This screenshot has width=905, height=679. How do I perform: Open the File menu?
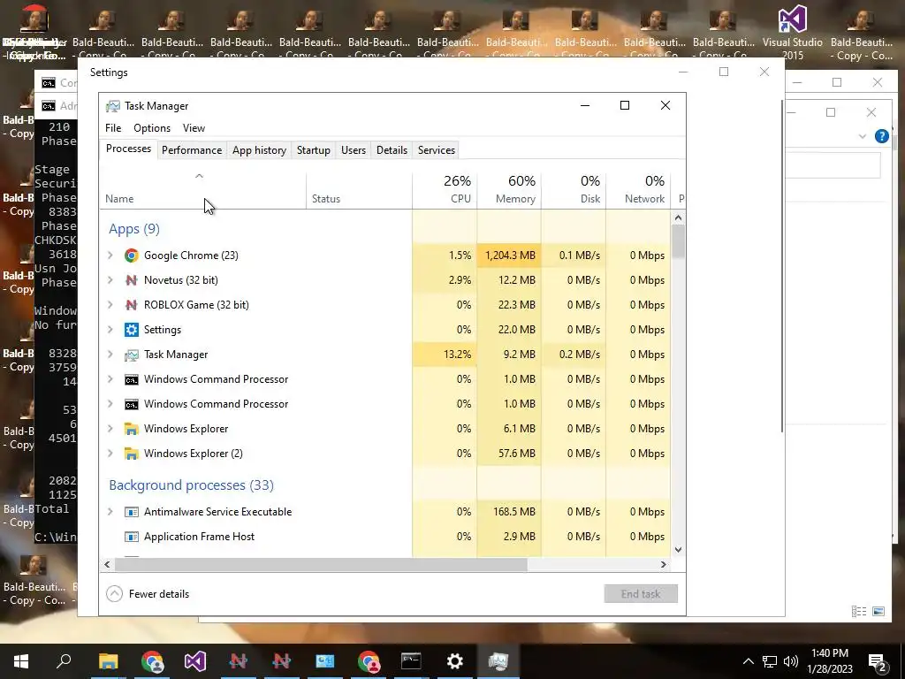(113, 128)
